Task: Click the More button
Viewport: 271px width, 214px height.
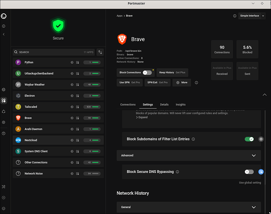Action: 182,83
